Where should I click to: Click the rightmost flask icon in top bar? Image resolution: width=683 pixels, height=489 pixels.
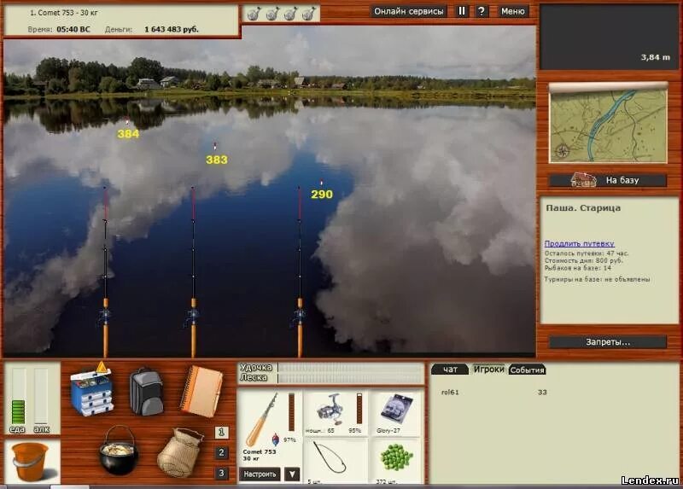tap(308, 14)
